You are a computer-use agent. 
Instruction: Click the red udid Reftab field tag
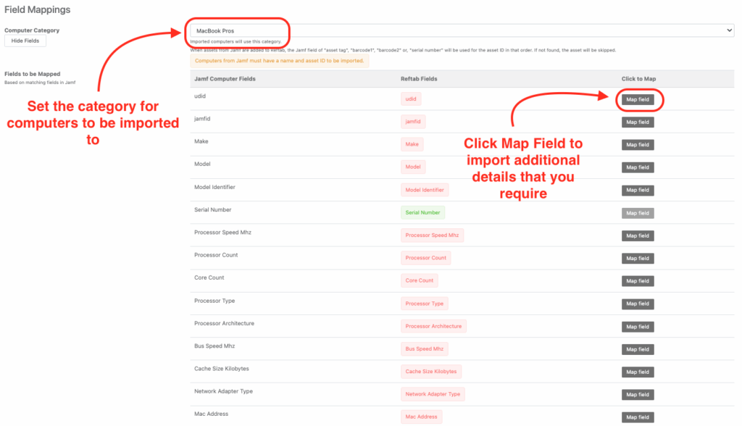point(411,99)
